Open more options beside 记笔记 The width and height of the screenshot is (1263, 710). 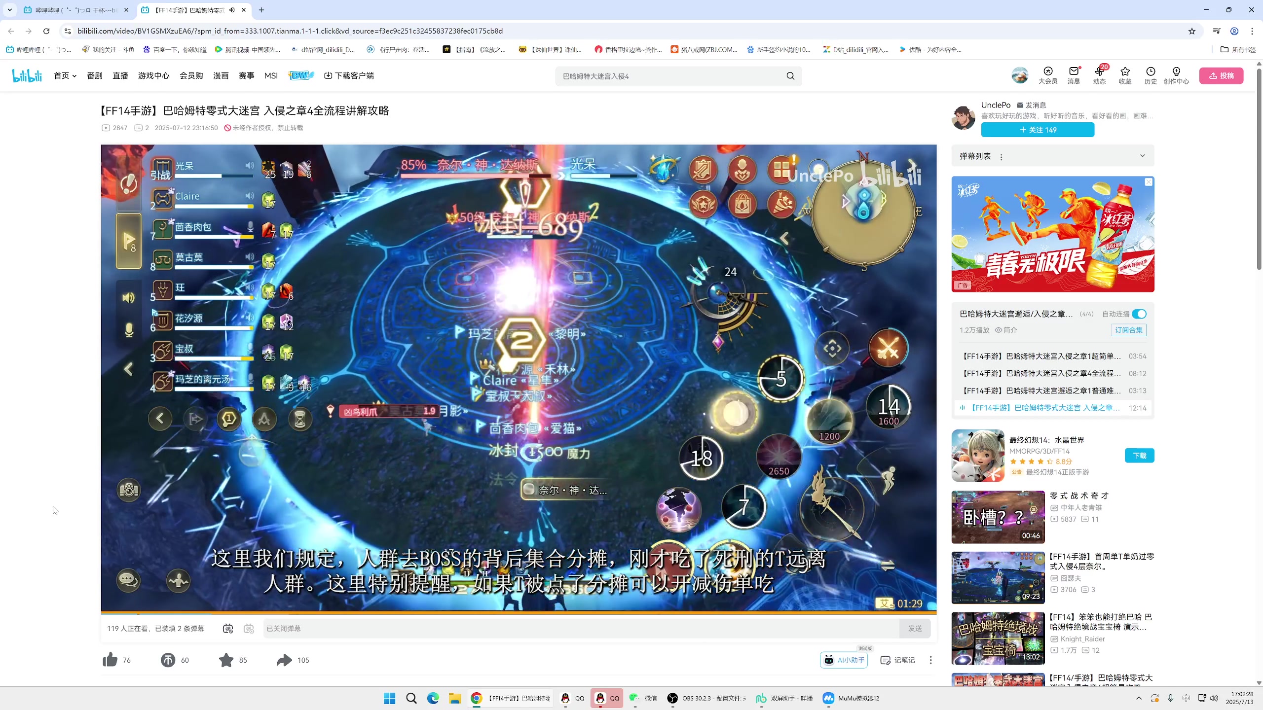point(930,660)
